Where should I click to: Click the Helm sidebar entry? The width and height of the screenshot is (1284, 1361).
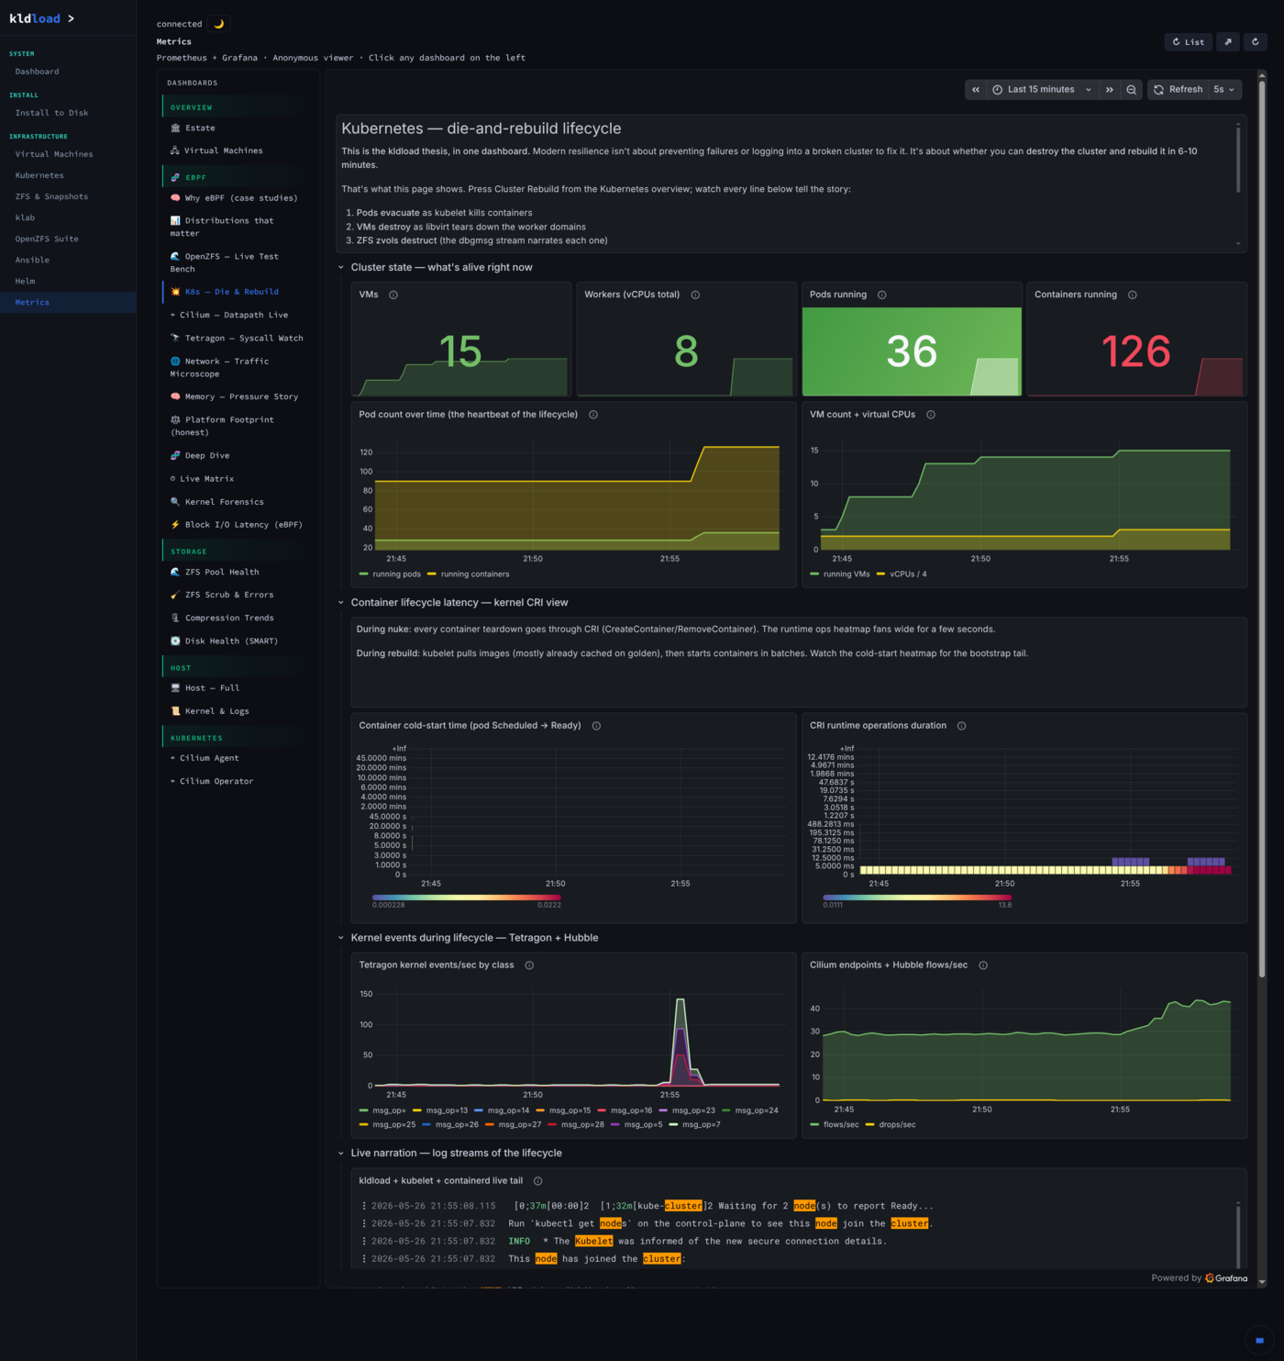click(25, 281)
